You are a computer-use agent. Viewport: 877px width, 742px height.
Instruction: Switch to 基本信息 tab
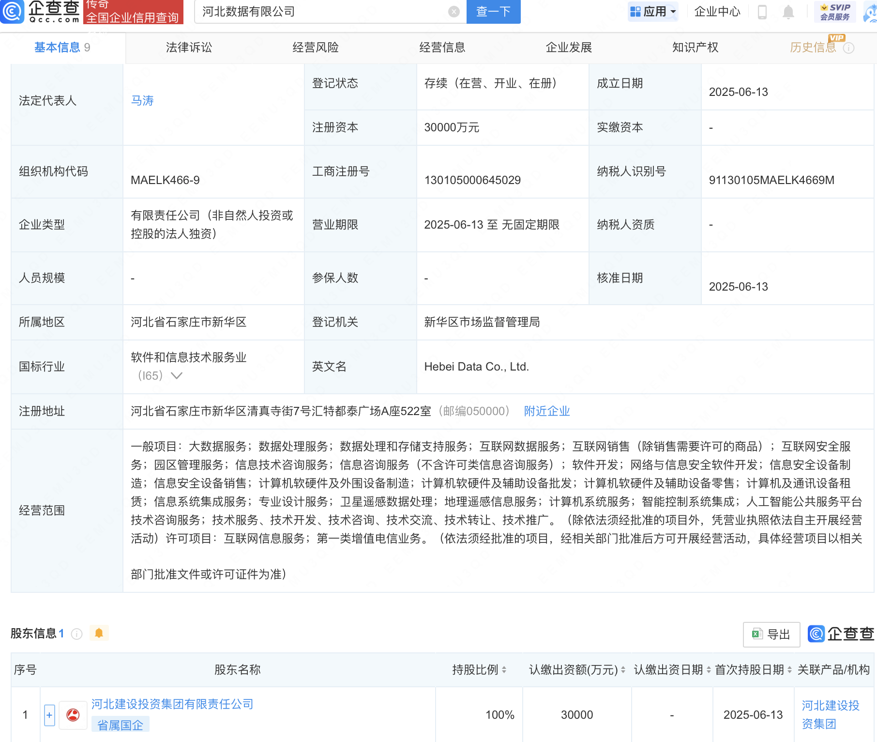tap(62, 47)
